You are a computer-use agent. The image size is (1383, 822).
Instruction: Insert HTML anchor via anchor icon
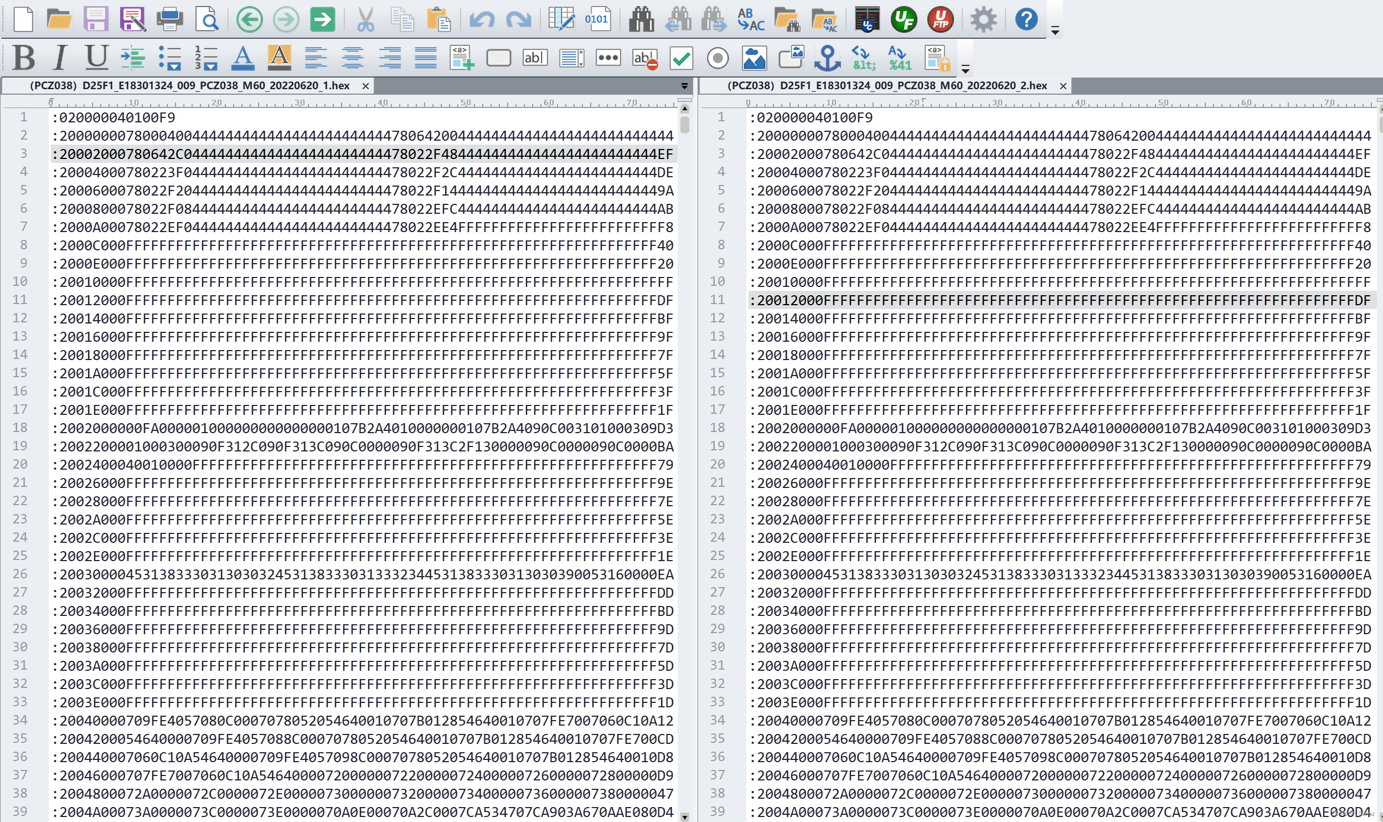(x=827, y=58)
